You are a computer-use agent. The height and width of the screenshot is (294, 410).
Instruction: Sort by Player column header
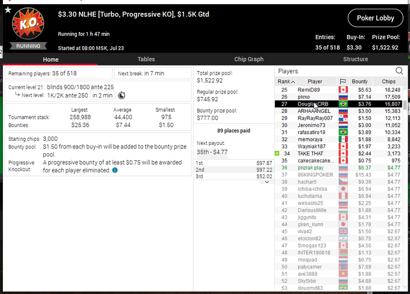pyautogui.click(x=315, y=82)
